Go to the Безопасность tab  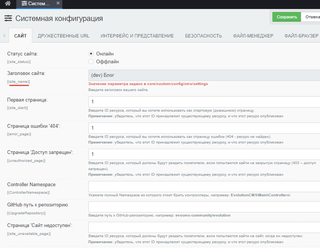[203, 36]
